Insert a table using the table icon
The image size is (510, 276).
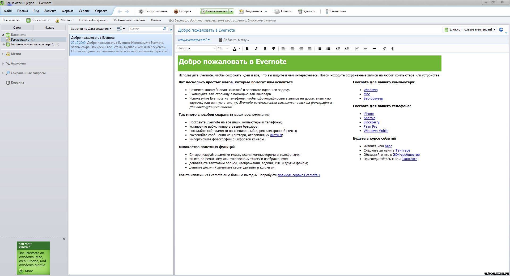365,49
